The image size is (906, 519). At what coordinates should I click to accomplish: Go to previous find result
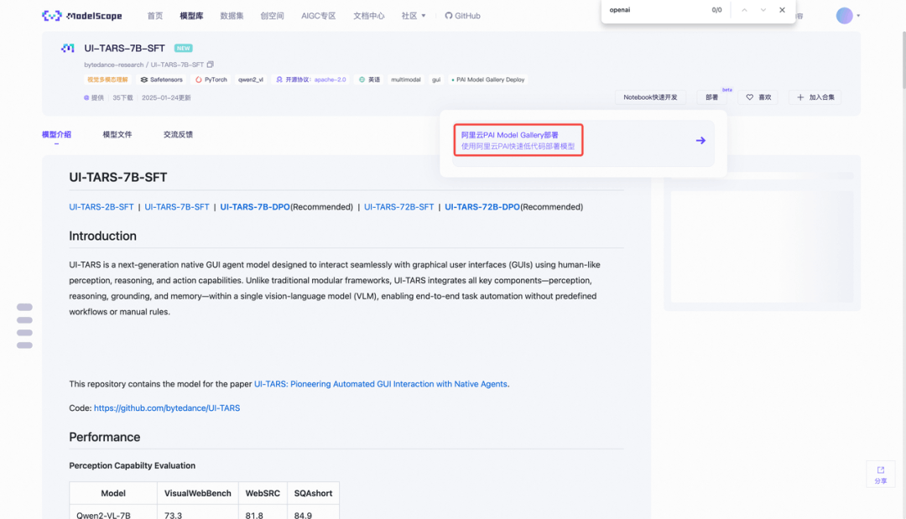(x=744, y=10)
